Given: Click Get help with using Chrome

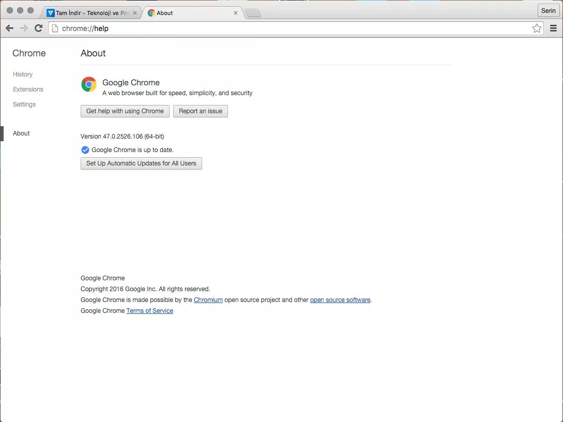Looking at the screenshot, I should pyautogui.click(x=125, y=111).
